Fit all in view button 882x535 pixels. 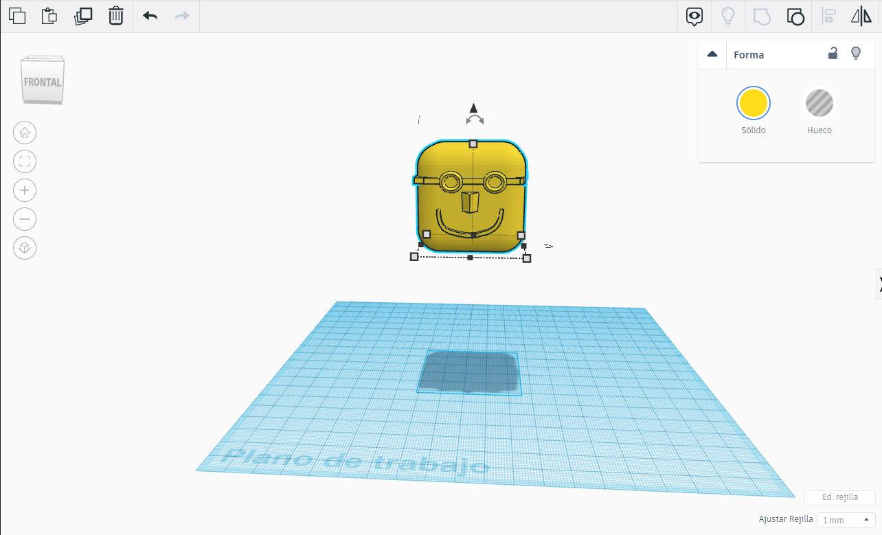pyautogui.click(x=25, y=161)
